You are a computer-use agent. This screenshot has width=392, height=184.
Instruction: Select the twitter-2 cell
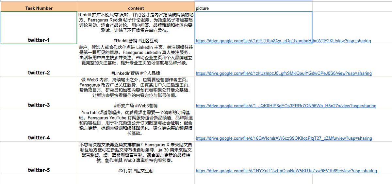[39, 60]
